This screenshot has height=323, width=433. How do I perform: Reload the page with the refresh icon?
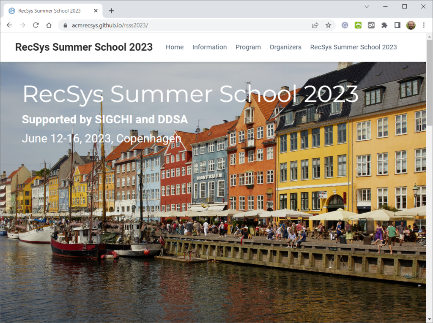36,25
